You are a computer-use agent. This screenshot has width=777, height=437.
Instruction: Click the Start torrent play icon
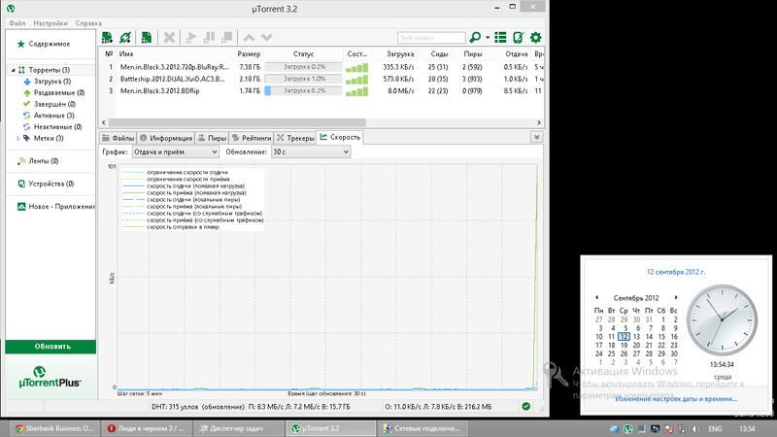[190, 37]
